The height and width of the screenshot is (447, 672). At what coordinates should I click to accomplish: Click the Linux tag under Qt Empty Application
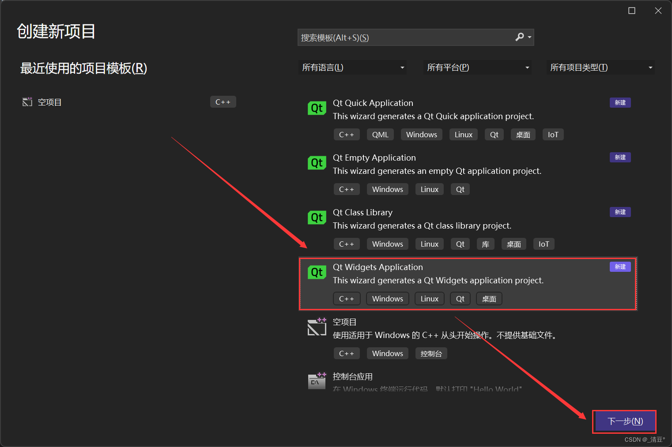click(430, 189)
